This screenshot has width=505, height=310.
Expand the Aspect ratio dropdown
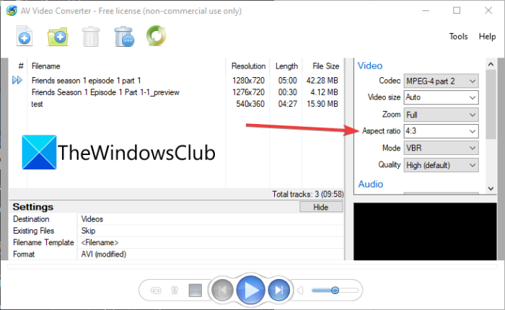coord(441,131)
